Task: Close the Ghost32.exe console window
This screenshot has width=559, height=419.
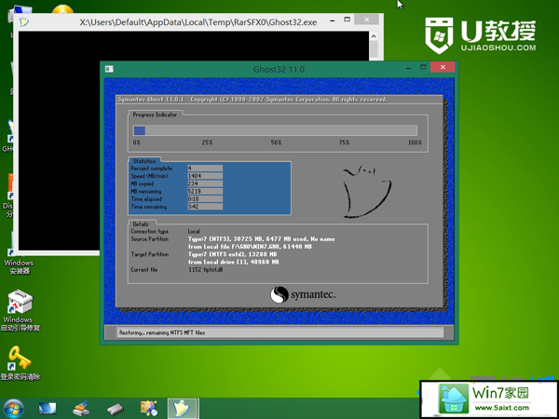Action: pos(367,20)
